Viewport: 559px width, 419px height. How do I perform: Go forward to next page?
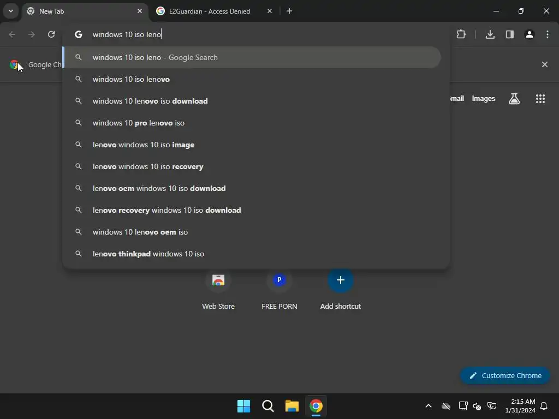32,34
